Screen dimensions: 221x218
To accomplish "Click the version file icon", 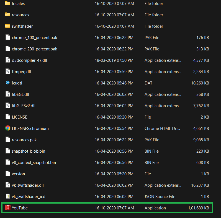I will [x=7, y=173].
